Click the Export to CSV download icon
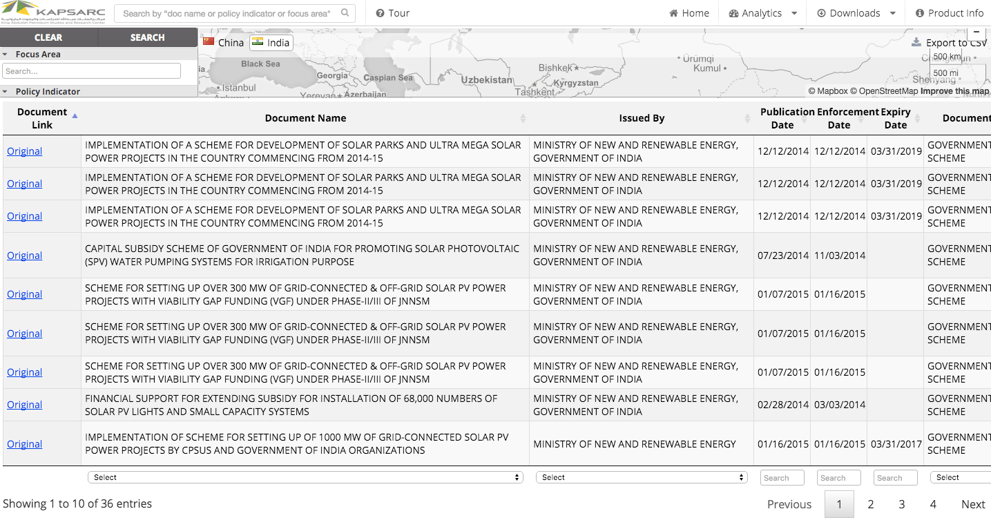 click(916, 42)
